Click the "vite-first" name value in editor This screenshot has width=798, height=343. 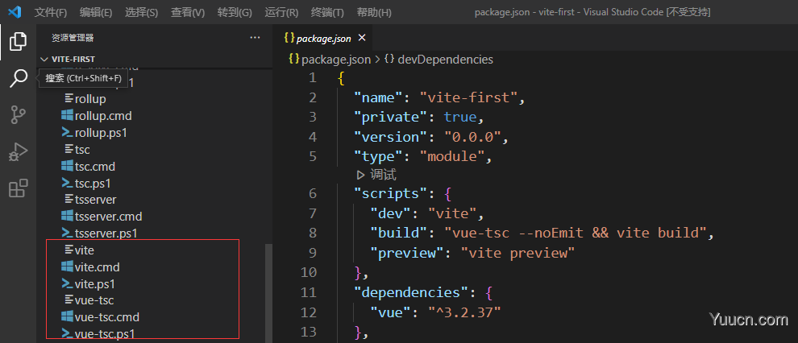point(468,97)
